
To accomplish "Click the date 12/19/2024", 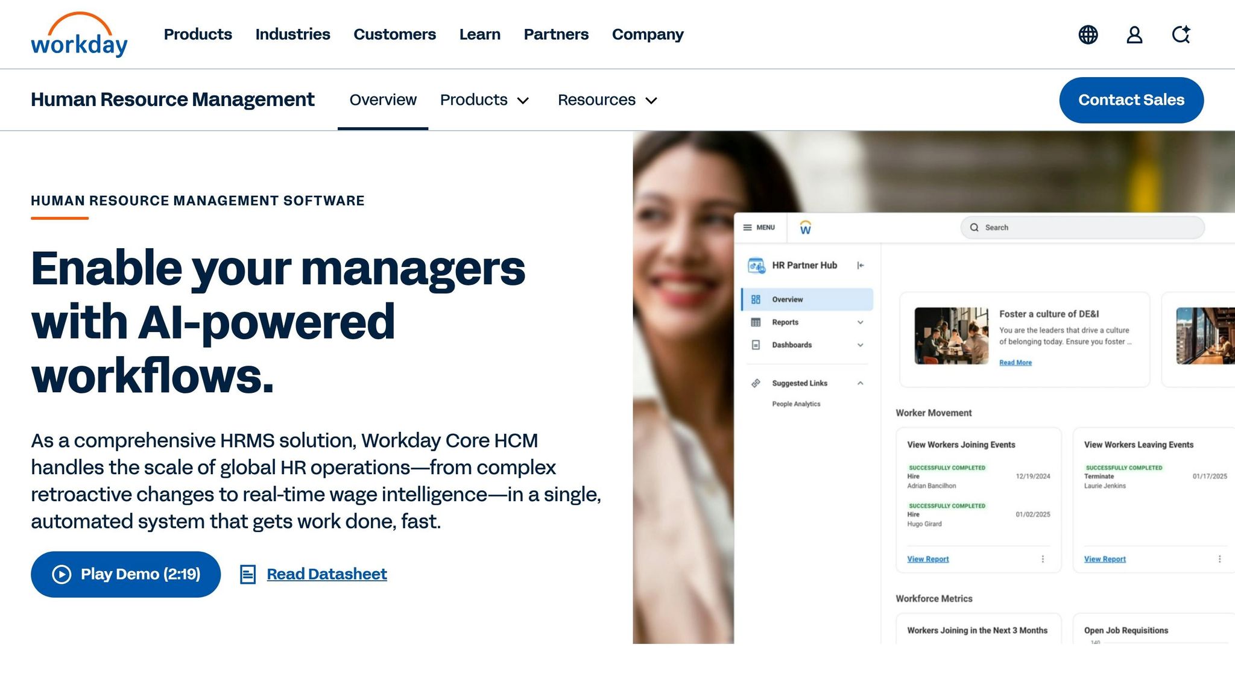I will (x=1033, y=476).
